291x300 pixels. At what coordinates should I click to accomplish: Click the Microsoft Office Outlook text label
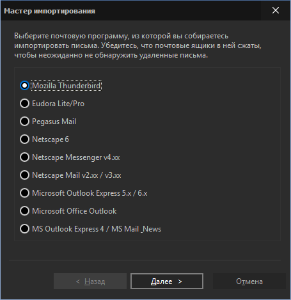point(74,211)
